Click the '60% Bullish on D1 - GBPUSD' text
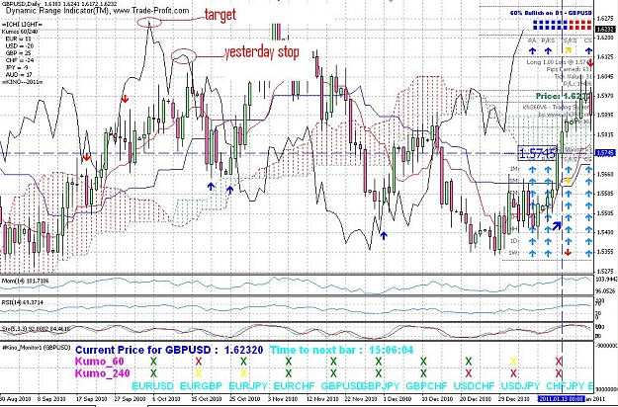618x407 pixels. point(551,13)
